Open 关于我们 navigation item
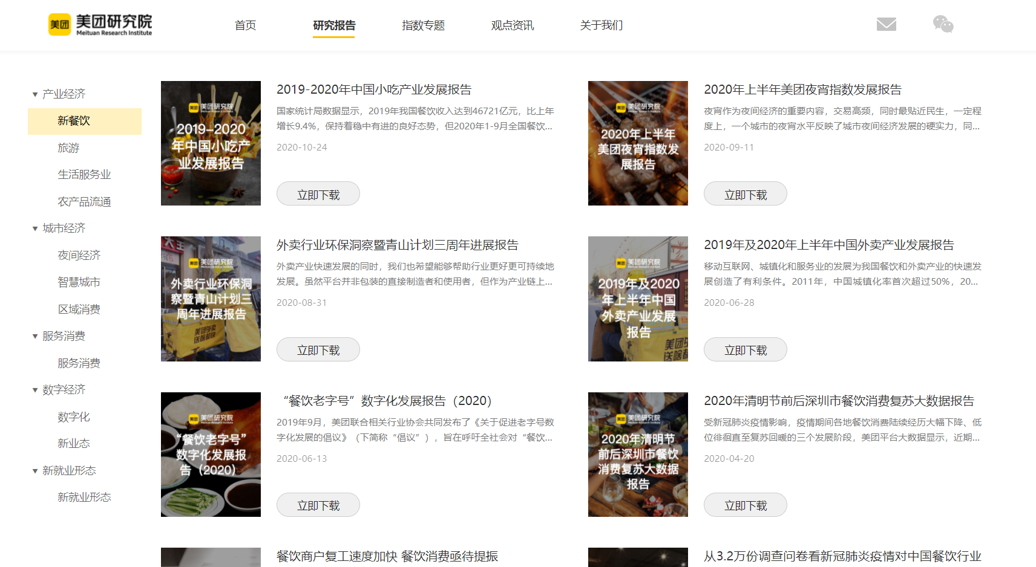1036x567 pixels. pyautogui.click(x=601, y=25)
